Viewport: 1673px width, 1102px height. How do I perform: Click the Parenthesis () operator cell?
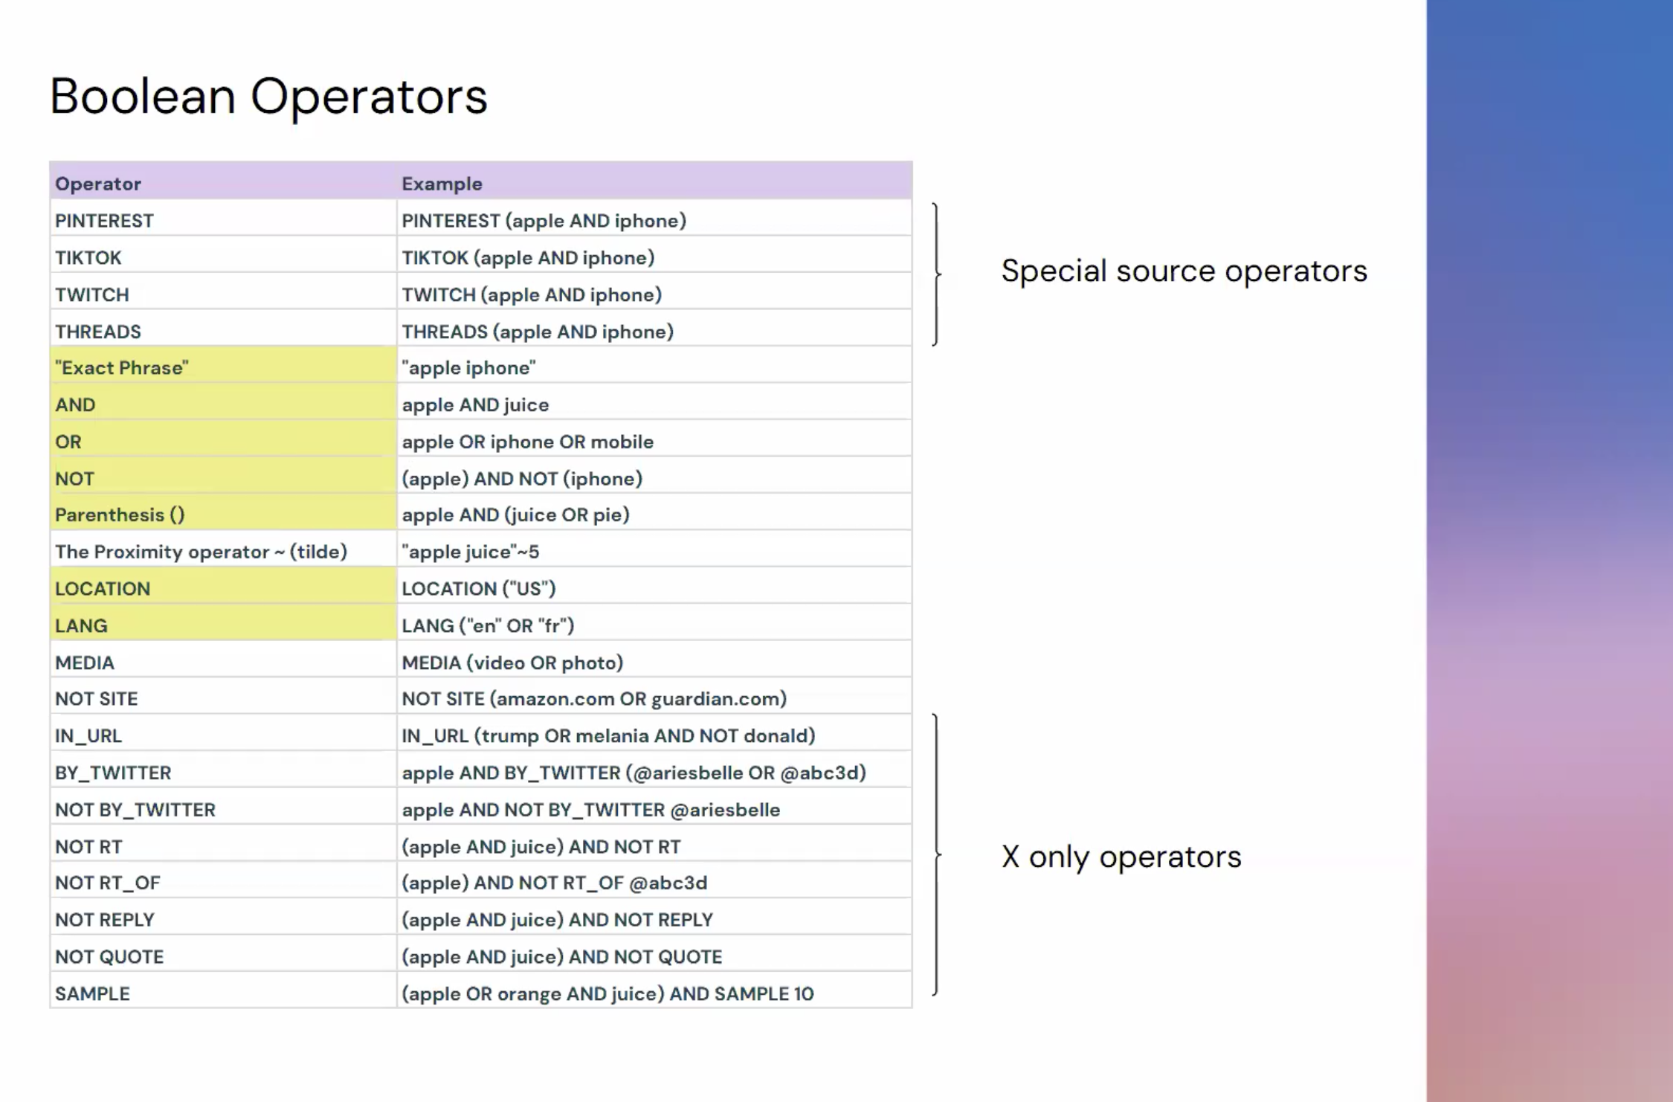(x=120, y=515)
